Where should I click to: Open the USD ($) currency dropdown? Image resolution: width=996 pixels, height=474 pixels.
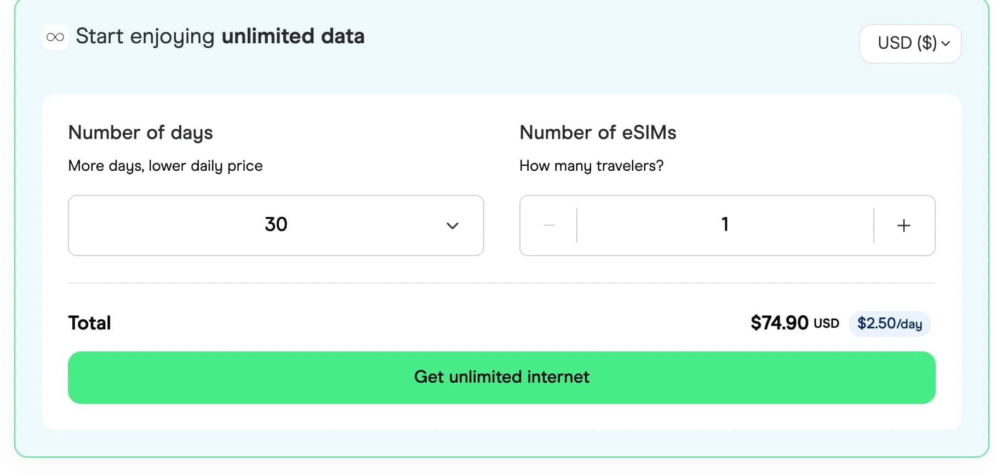(x=909, y=43)
